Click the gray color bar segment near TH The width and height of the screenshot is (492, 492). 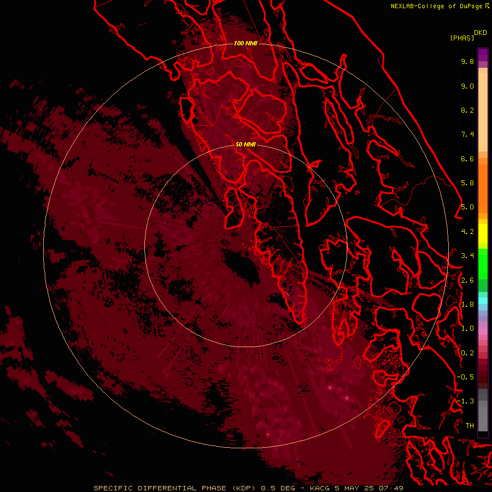483,419
